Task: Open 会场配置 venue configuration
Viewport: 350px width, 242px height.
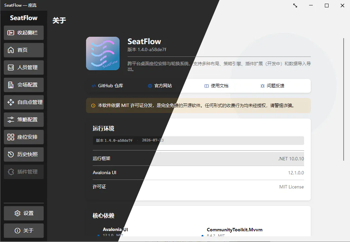Action: click(x=24, y=85)
